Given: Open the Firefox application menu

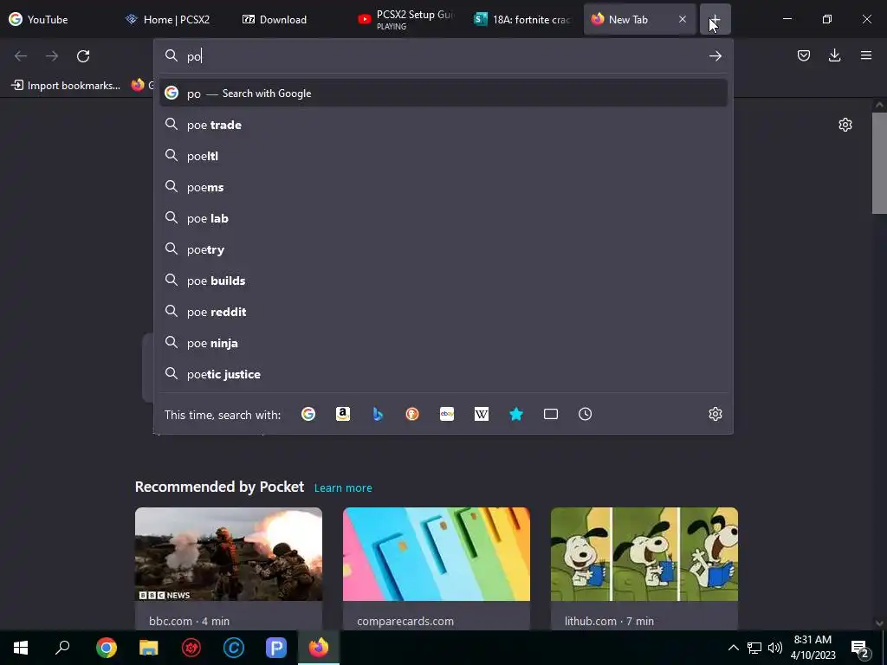Looking at the screenshot, I should [865, 55].
